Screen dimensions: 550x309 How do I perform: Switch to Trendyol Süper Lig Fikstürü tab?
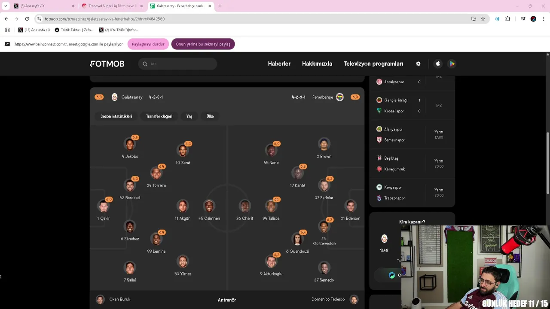[x=112, y=6]
